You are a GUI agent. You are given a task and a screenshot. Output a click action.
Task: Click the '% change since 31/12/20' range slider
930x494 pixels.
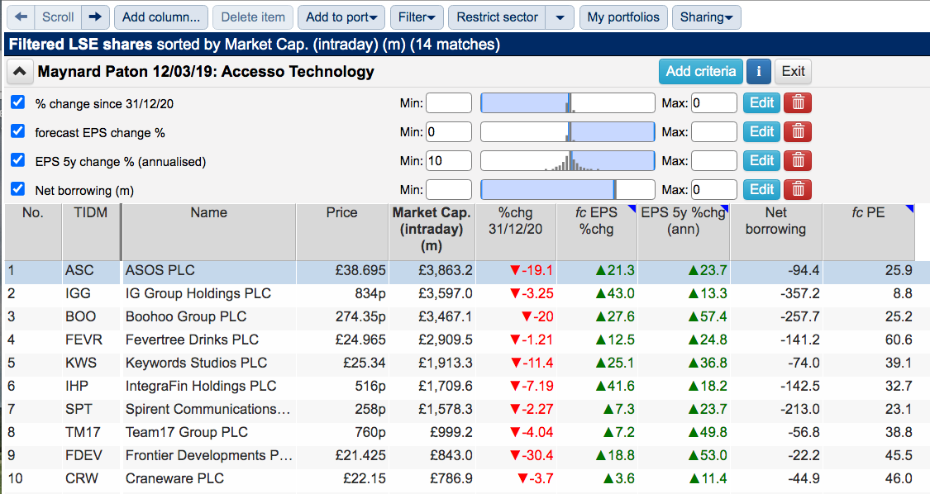coord(568,103)
